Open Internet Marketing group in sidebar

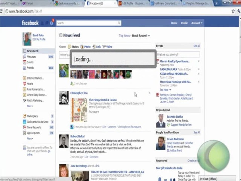coord(35,78)
